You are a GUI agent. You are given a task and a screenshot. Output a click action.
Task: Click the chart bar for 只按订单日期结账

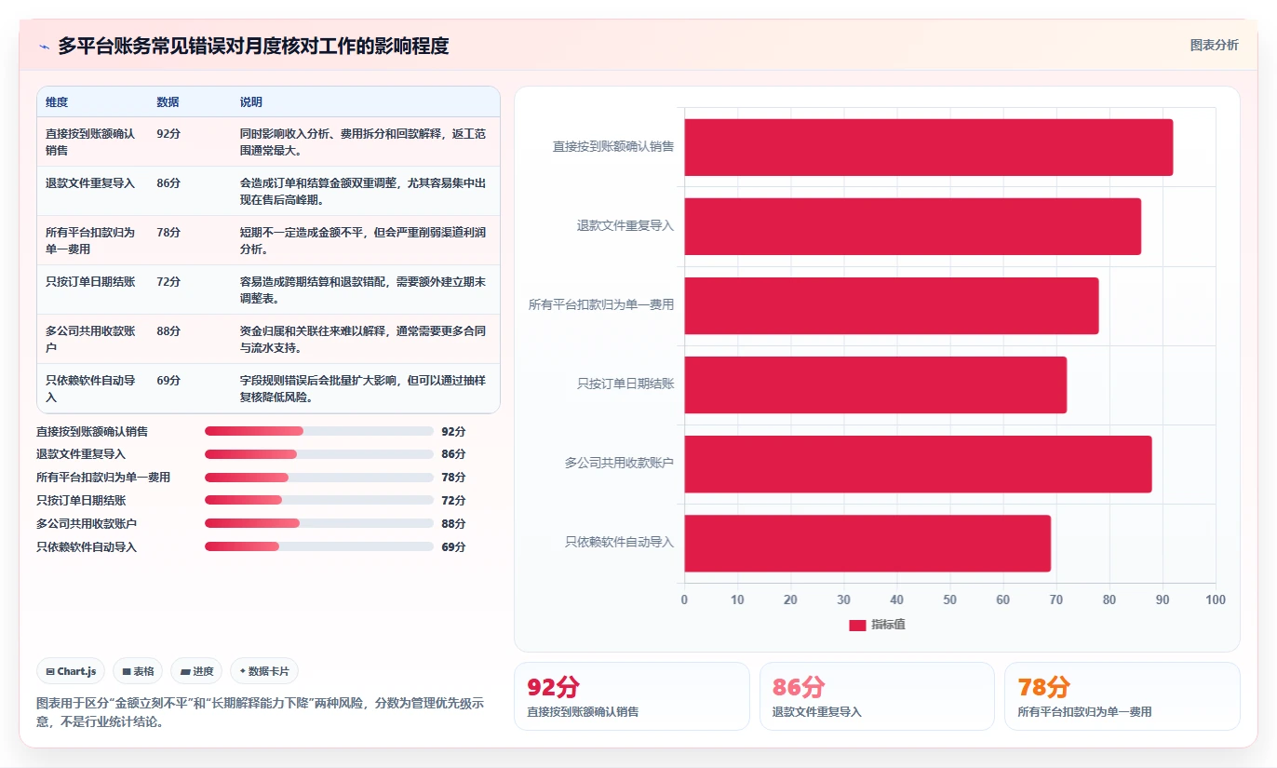coord(876,384)
